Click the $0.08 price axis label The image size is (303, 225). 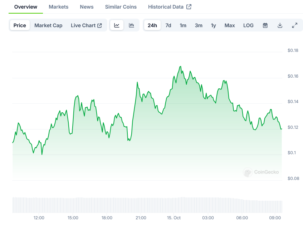pos(293,178)
